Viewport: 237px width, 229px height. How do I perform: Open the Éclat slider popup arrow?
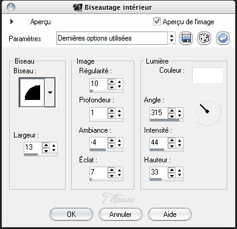pyautogui.click(x=119, y=173)
